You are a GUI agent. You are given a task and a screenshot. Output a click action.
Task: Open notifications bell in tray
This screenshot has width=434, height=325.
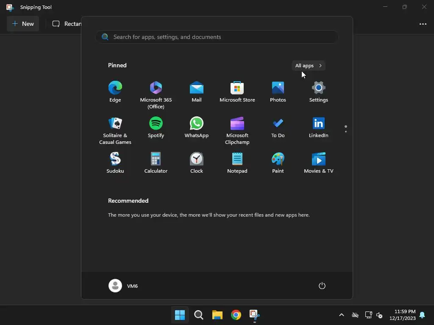click(423, 315)
